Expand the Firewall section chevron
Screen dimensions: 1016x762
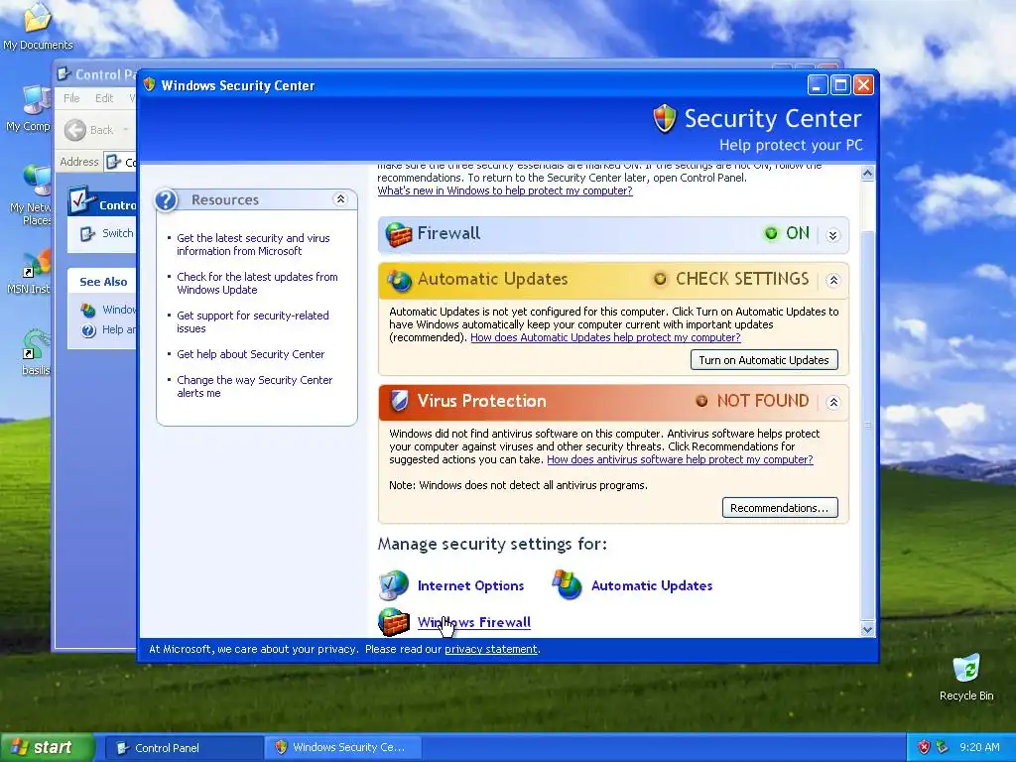(x=833, y=234)
